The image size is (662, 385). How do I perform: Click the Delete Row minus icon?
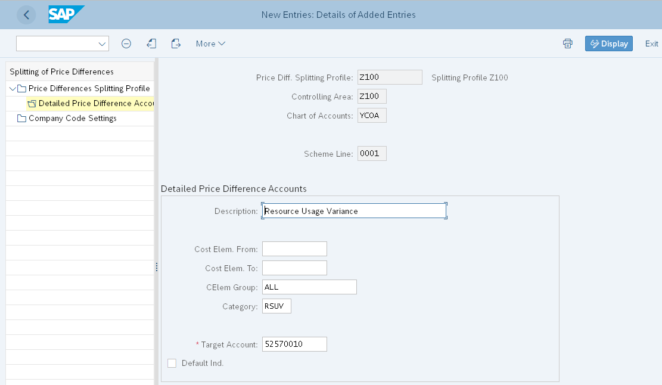click(x=126, y=43)
